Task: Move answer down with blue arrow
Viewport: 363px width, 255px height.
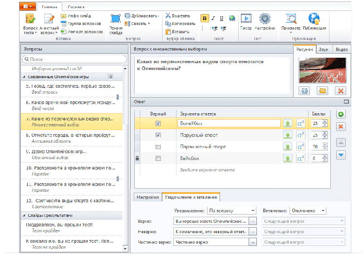Action: [341, 155]
